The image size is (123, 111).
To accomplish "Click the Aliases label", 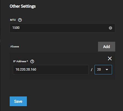I will [x=15, y=47].
